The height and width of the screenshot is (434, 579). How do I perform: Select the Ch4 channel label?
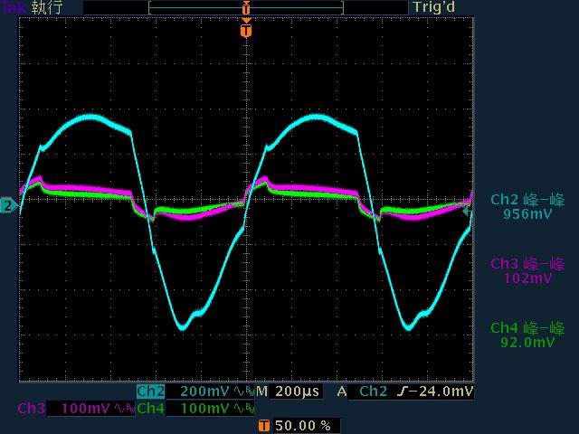click(150, 409)
